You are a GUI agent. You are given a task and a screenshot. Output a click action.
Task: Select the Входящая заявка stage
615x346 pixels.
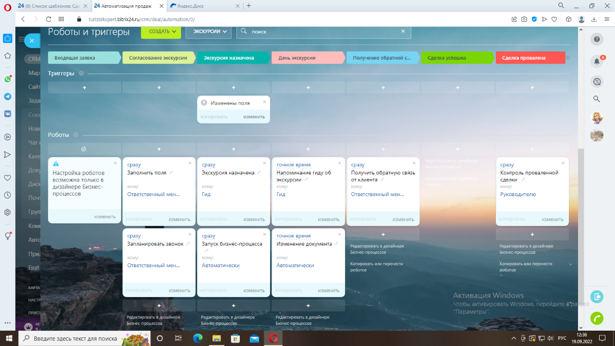click(x=84, y=58)
